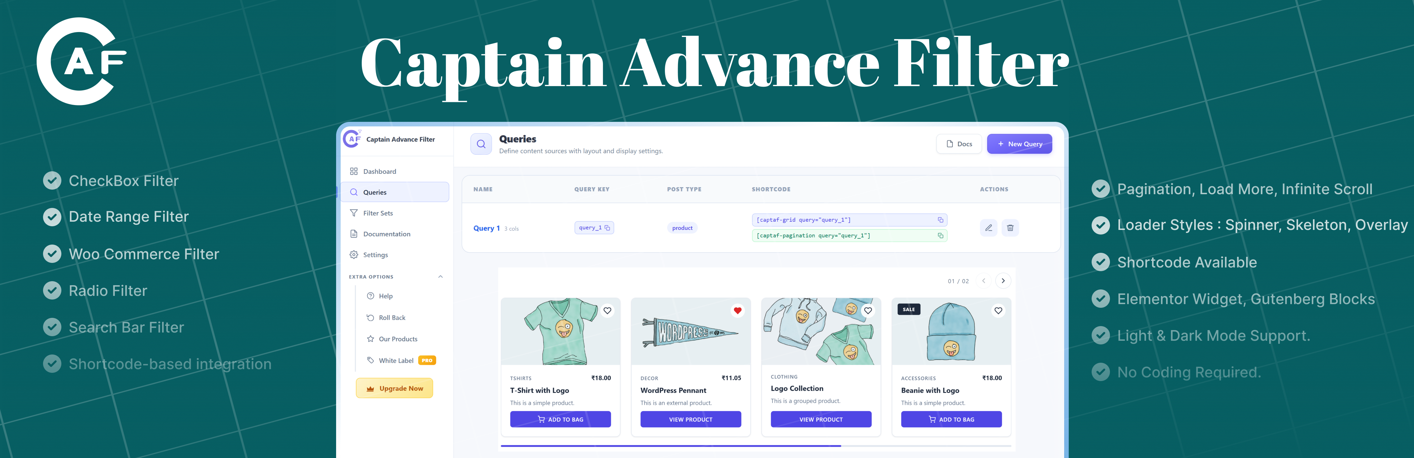1414x458 pixels.
Task: Click the New Query button
Action: tap(1019, 144)
